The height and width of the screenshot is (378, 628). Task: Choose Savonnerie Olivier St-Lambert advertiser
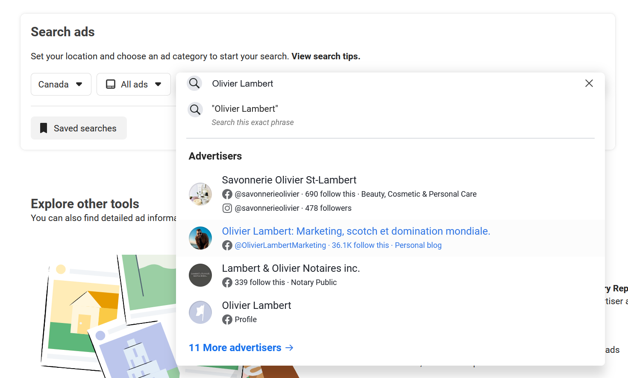coord(289,180)
